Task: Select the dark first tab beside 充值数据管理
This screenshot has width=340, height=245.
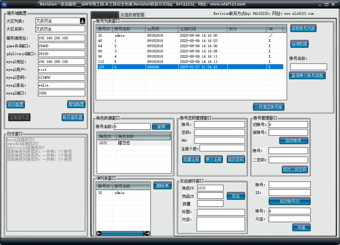Action: [105, 15]
